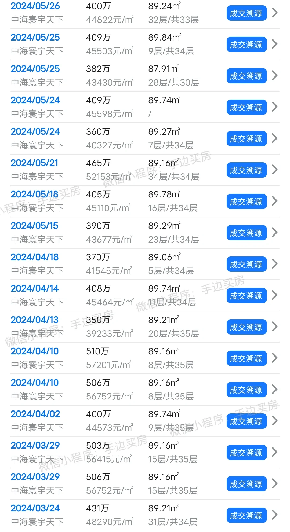290x532 pixels.
Task: Tap 成交溯源 button in the 45598元/㎡ row
Action: click(x=247, y=107)
